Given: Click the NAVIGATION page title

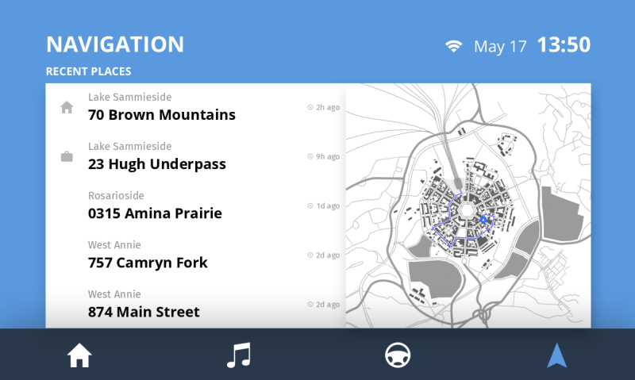Looking at the screenshot, I should pos(115,44).
